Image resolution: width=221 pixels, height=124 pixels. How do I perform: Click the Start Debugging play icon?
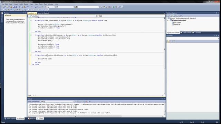(x=43, y=7)
